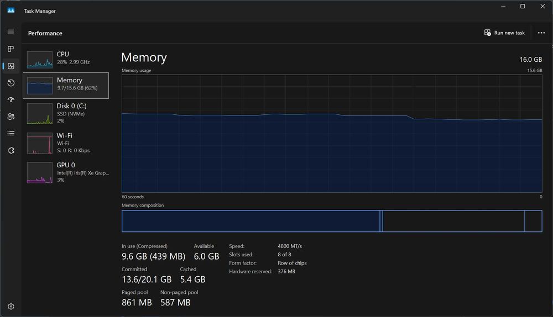Click the Committed value 13.6/20.1 GB
This screenshot has width=553, height=317.
147,279
